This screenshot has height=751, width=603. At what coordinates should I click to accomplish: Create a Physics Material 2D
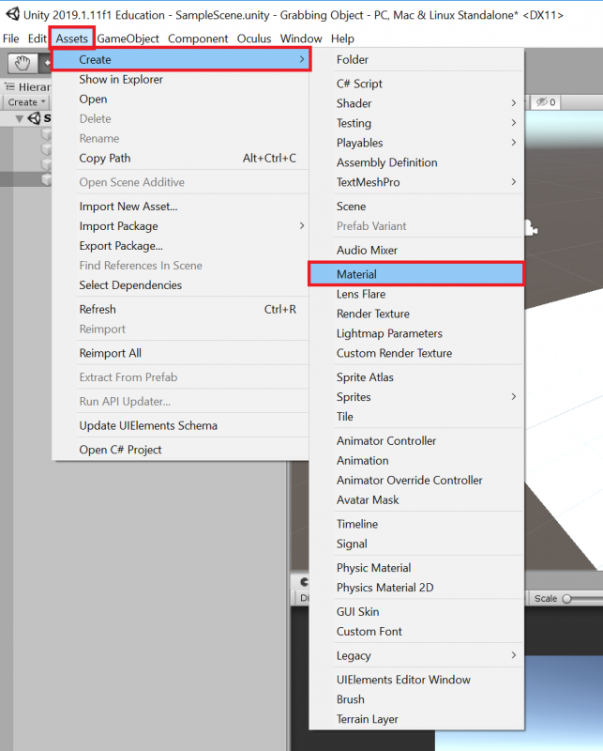point(416,588)
